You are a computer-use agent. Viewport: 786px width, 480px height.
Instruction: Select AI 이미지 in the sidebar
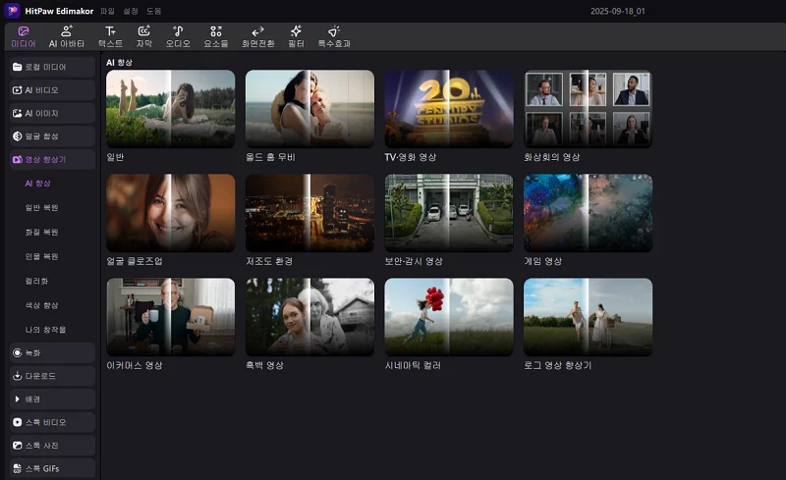click(52, 113)
